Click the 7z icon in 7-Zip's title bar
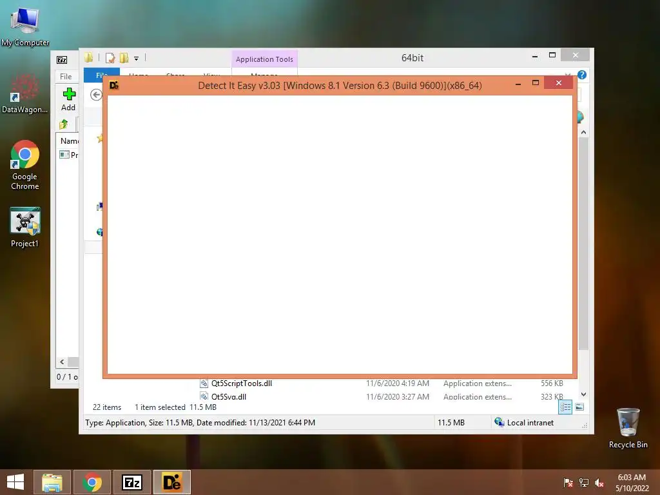This screenshot has height=495, width=660. [62, 60]
